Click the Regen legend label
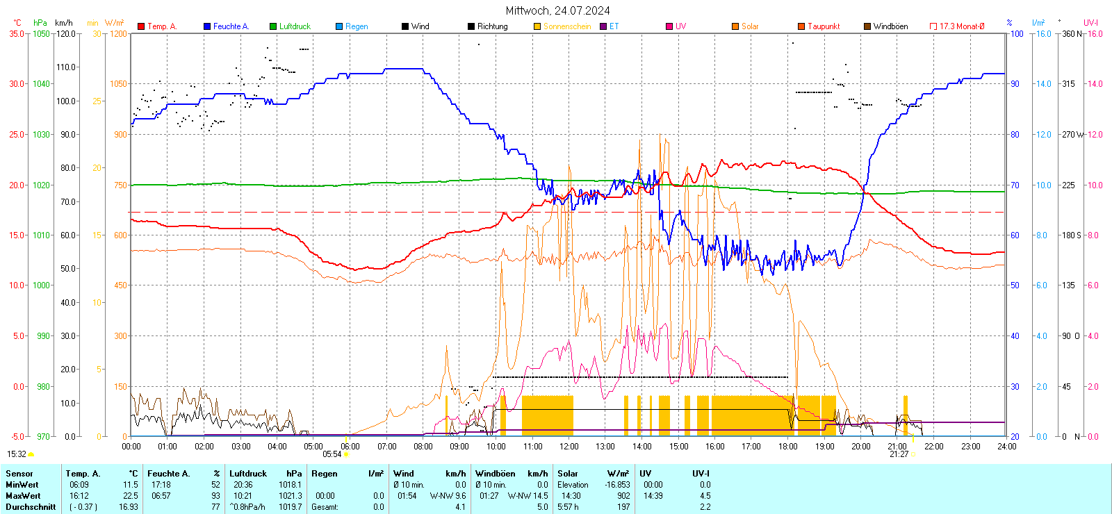Viewport: 1112px width, 514px height. pos(357,26)
